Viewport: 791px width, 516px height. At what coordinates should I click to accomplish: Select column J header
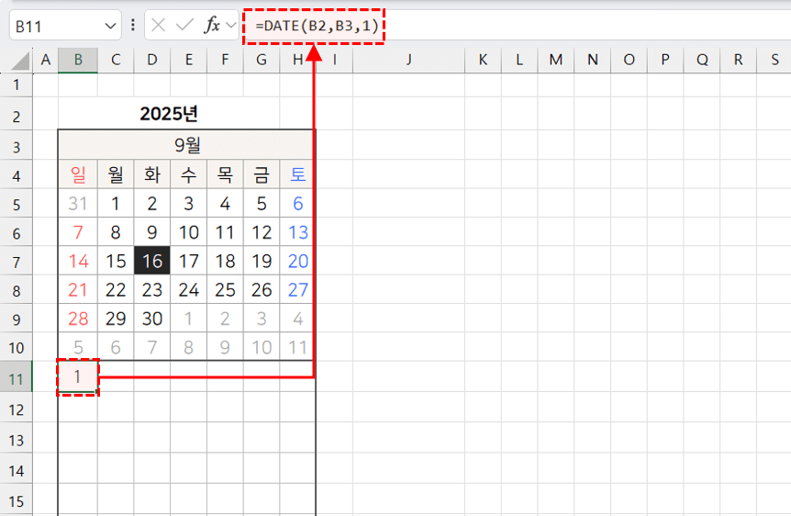408,60
